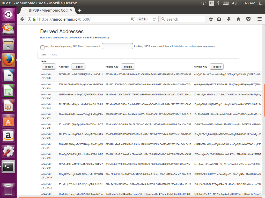Open a new browser tab with plus button
The height and width of the screenshot is (198, 265).
click(x=80, y=10)
